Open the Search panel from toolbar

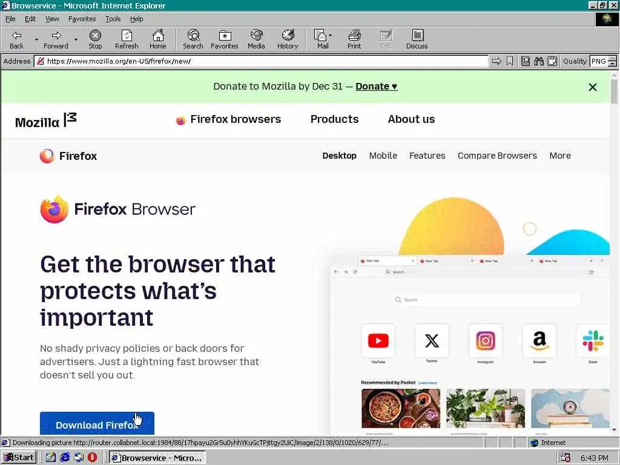[x=193, y=39]
